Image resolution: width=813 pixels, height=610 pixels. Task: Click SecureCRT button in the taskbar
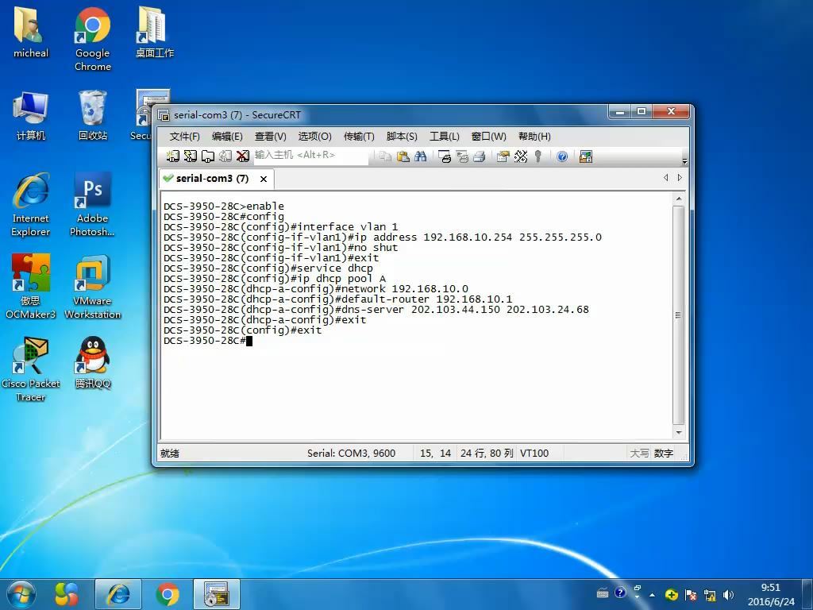point(216,594)
